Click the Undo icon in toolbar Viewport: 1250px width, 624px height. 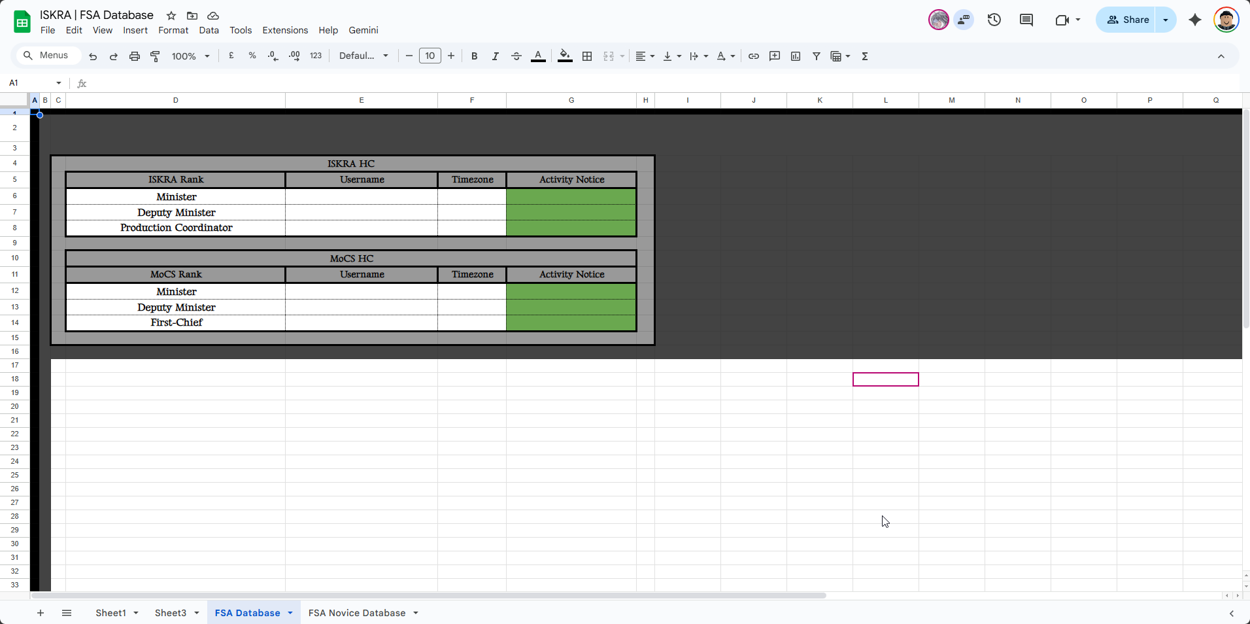pos(93,56)
